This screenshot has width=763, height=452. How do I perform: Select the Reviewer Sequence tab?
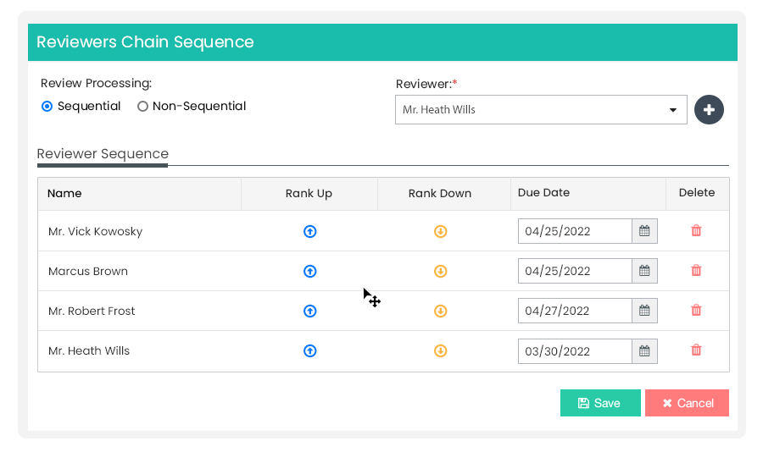pos(103,154)
